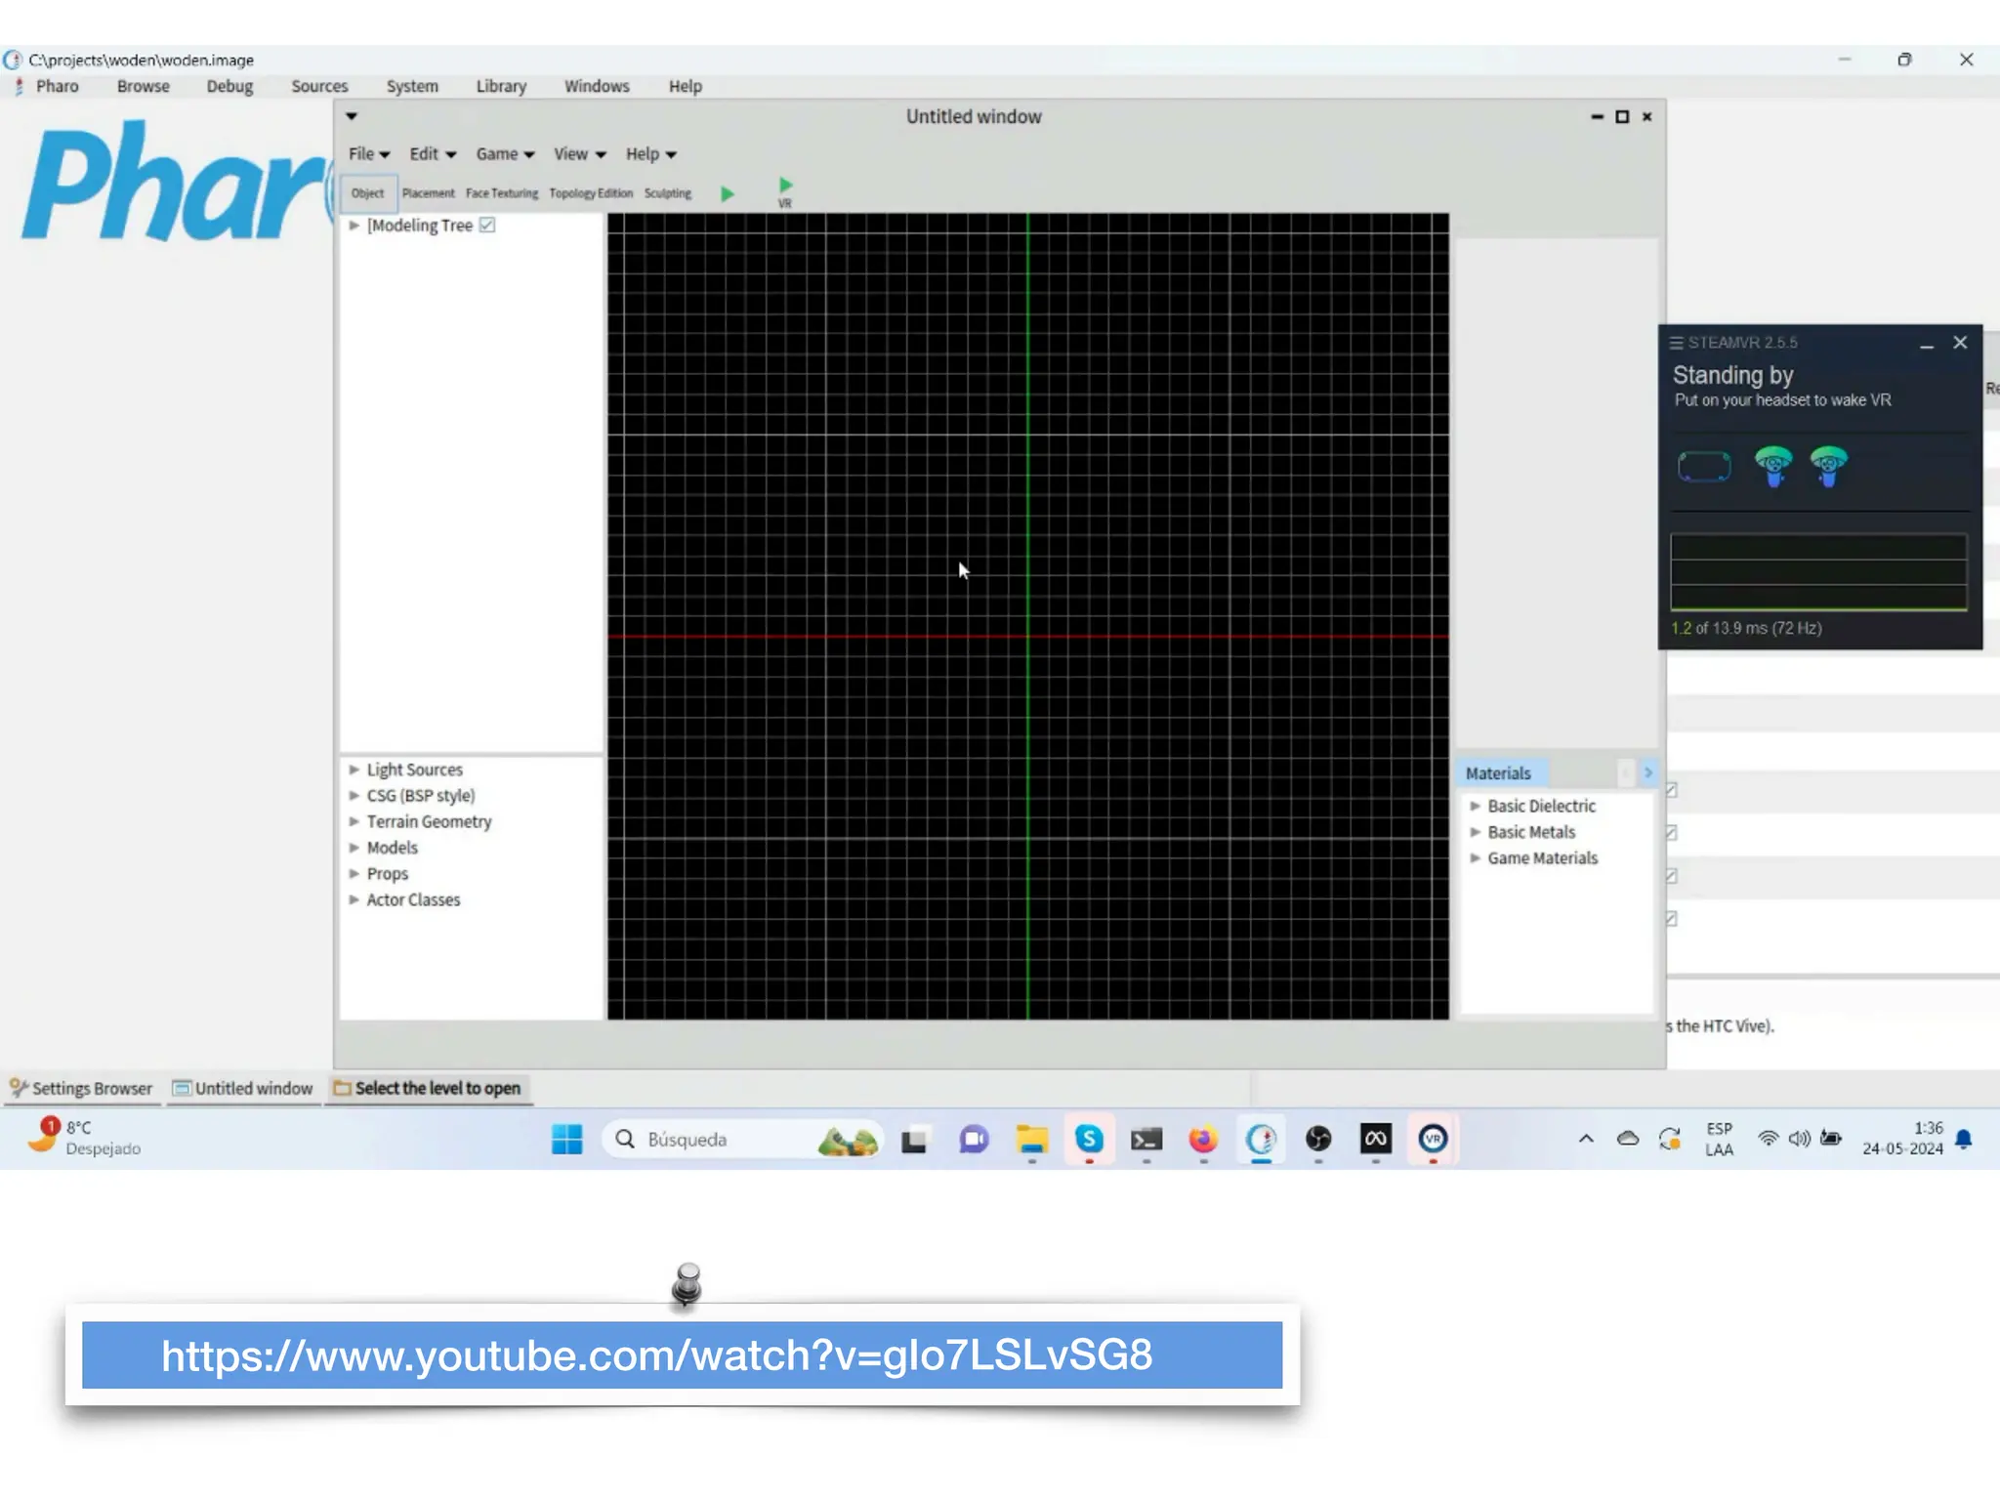2000x1500 pixels.
Task: Select the Materials tab
Action: [x=1498, y=773]
